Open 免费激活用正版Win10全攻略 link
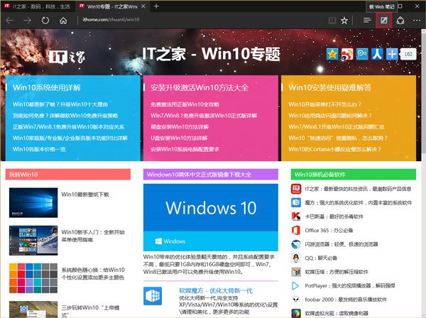426x318 pixels. coord(185,104)
